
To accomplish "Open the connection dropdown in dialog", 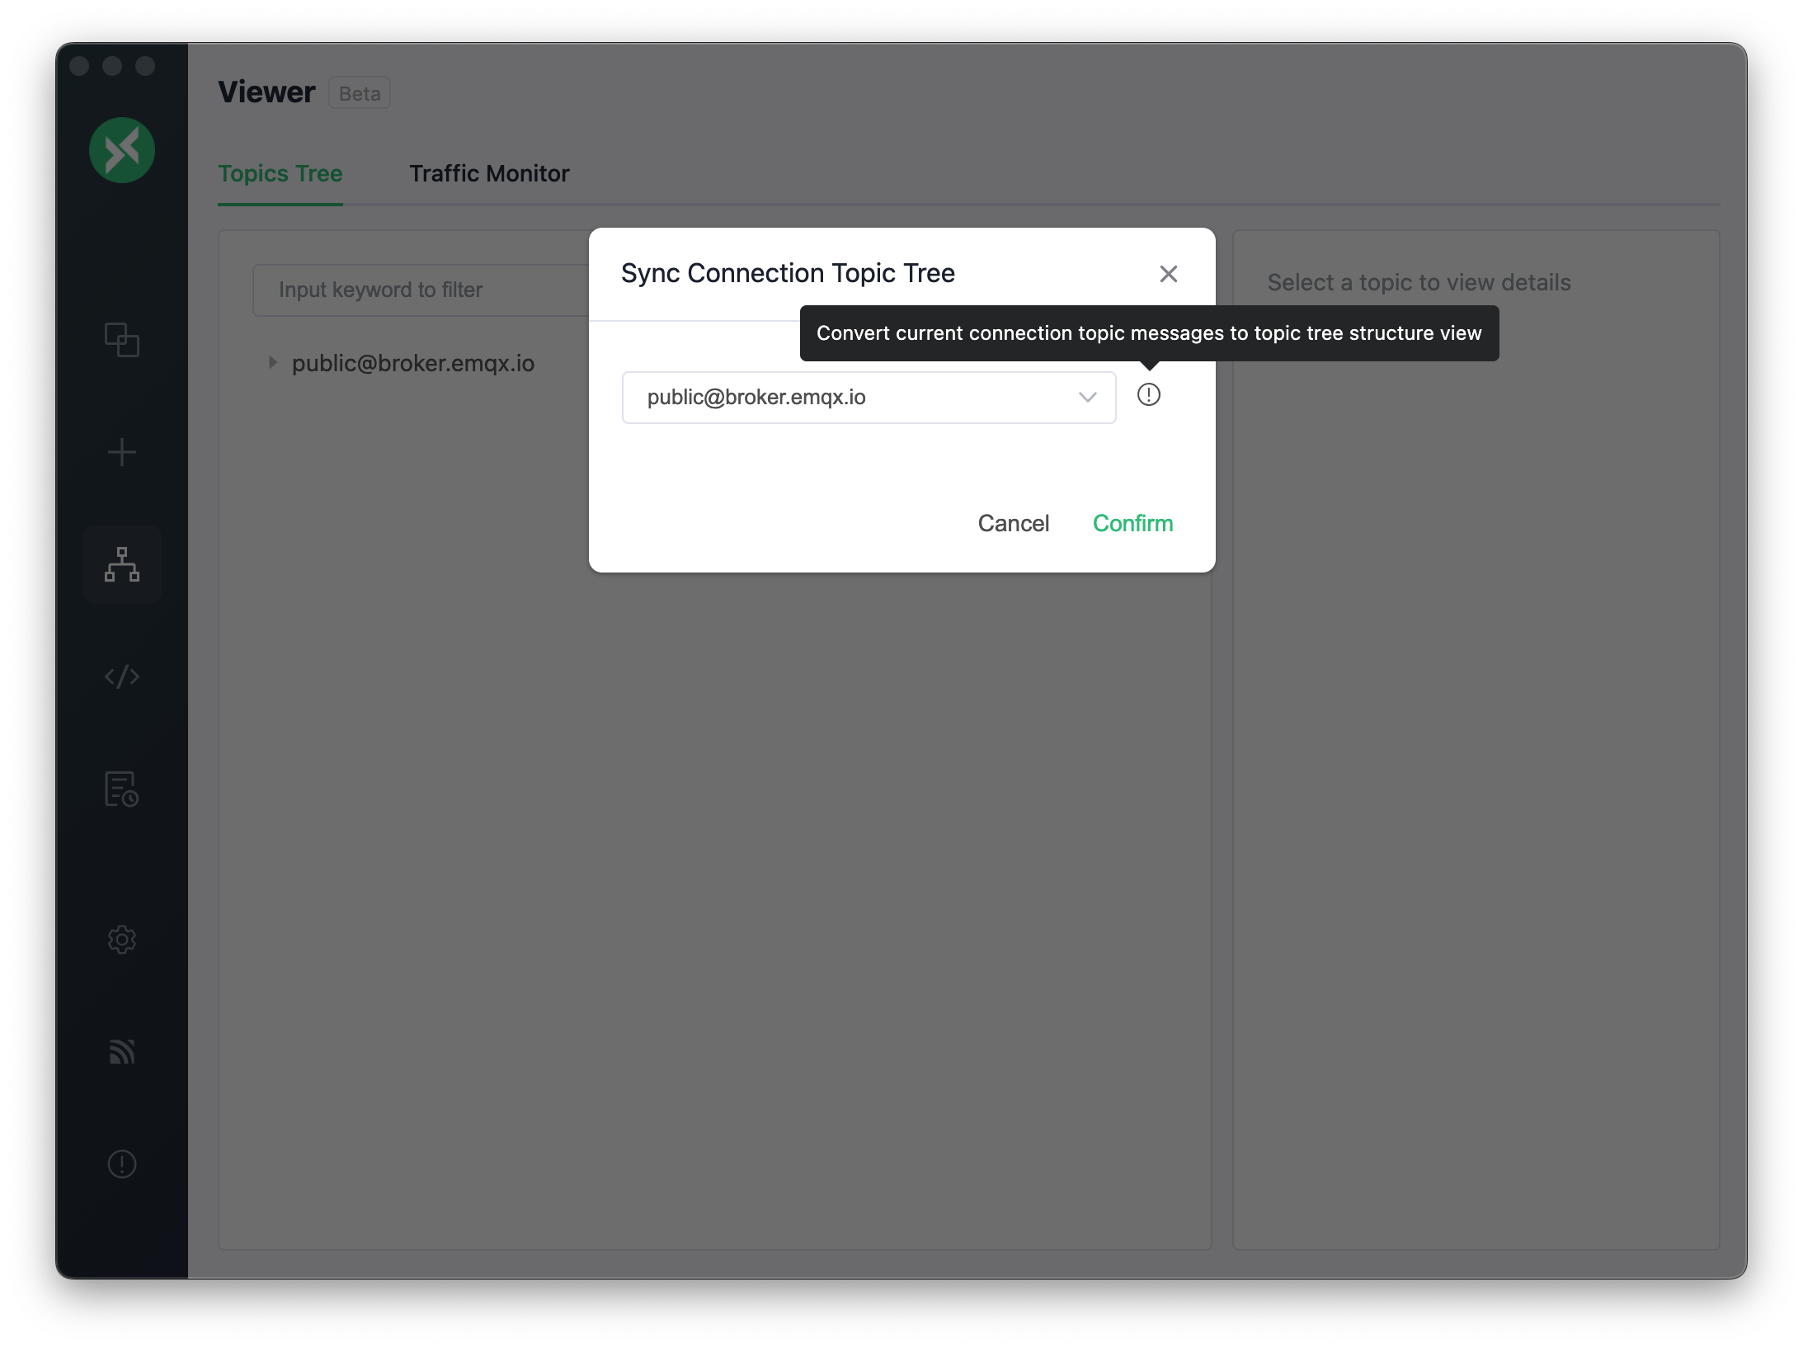I will coord(1090,397).
